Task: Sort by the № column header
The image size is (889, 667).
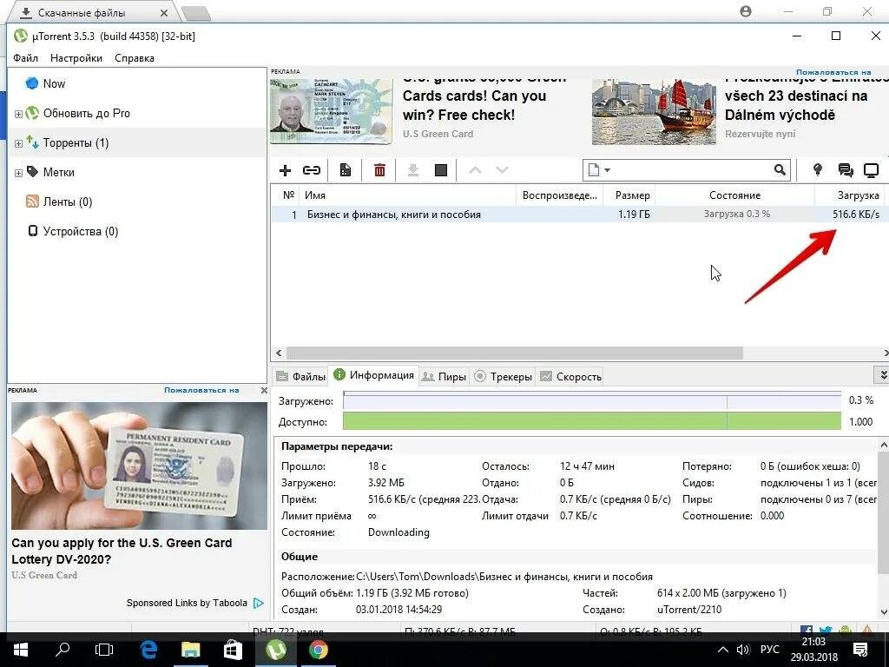Action: [288, 195]
